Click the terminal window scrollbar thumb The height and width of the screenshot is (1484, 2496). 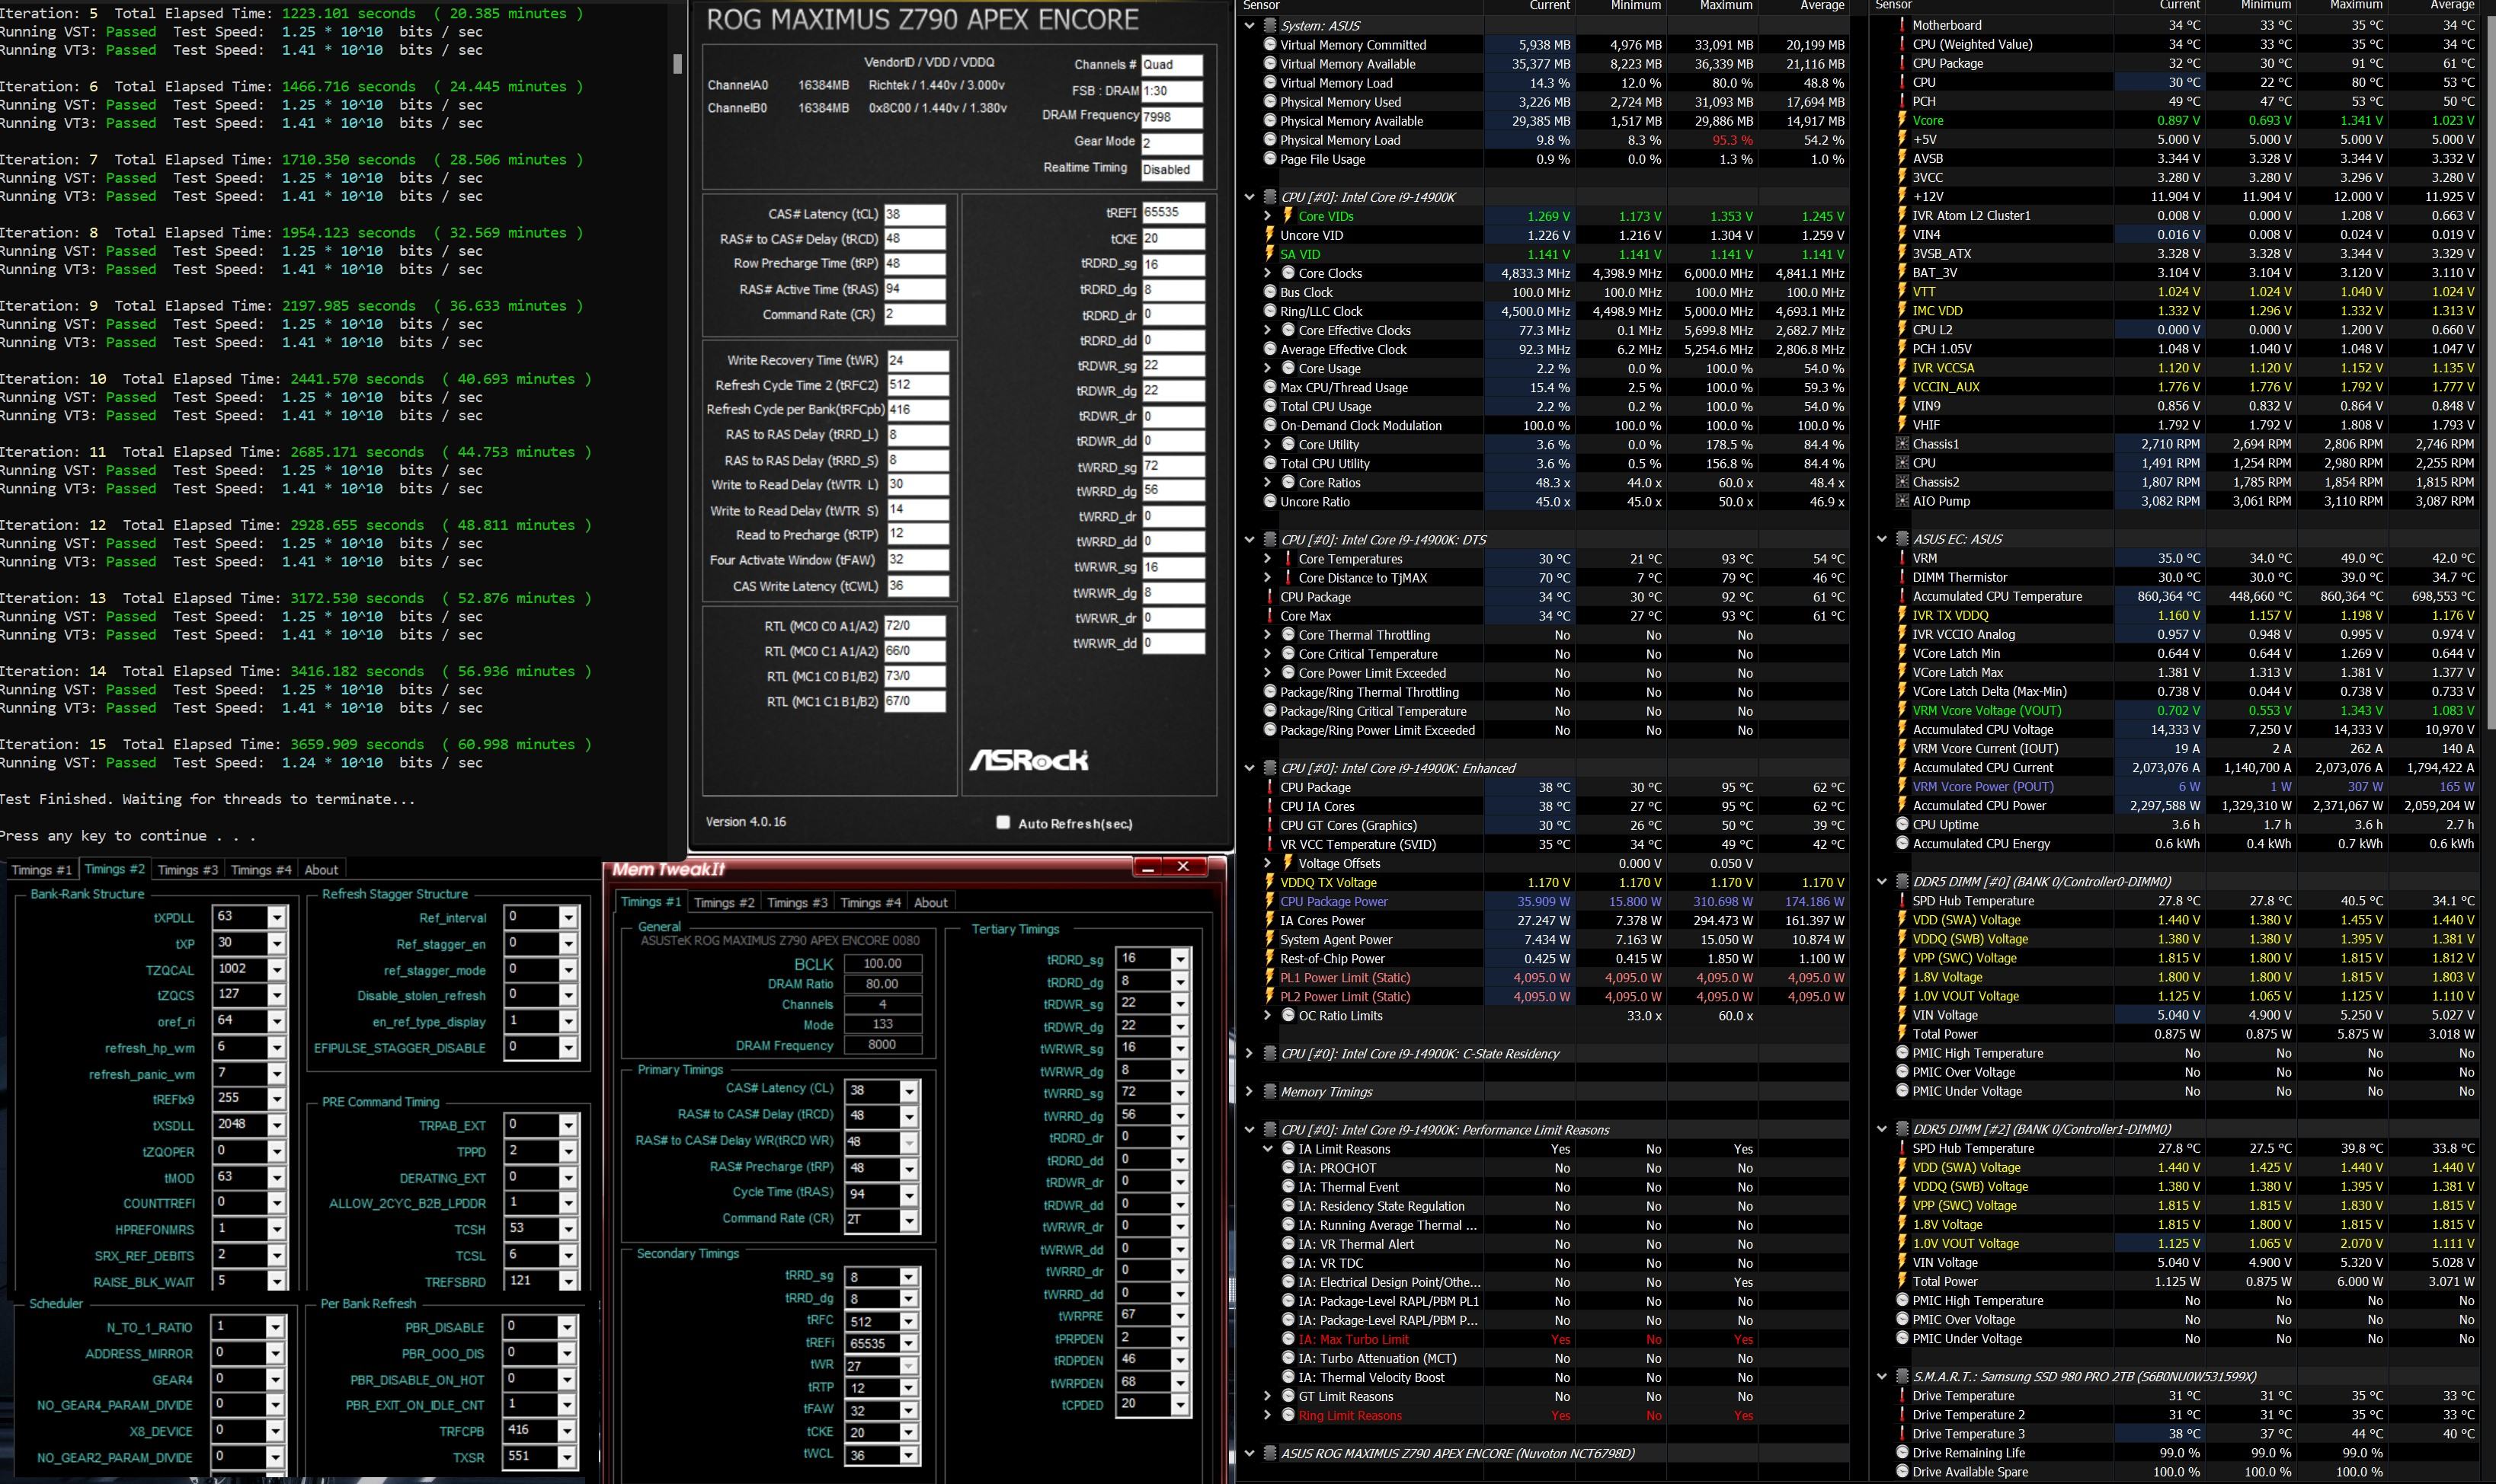[x=677, y=63]
